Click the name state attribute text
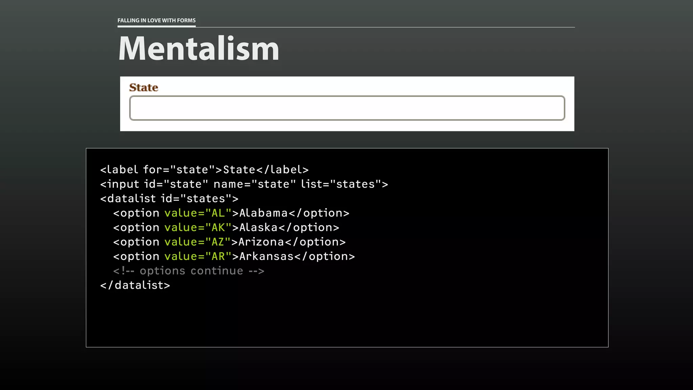 click(254, 184)
